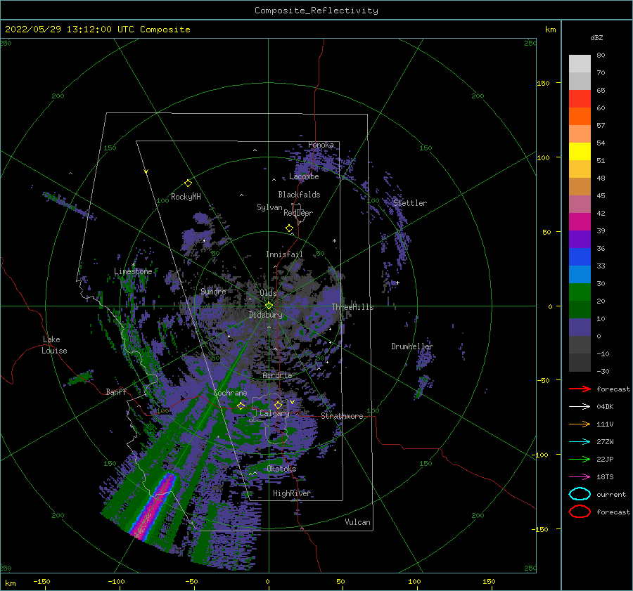Click the green 22JP arrow icon
The width and height of the screenshot is (633, 591).
coord(580,459)
